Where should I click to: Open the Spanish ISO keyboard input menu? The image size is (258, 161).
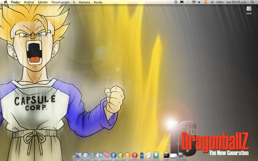[x=206, y=2]
